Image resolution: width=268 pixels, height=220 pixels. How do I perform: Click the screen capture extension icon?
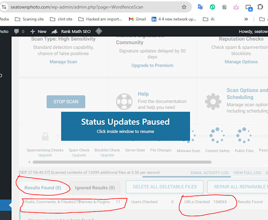coord(249,7)
